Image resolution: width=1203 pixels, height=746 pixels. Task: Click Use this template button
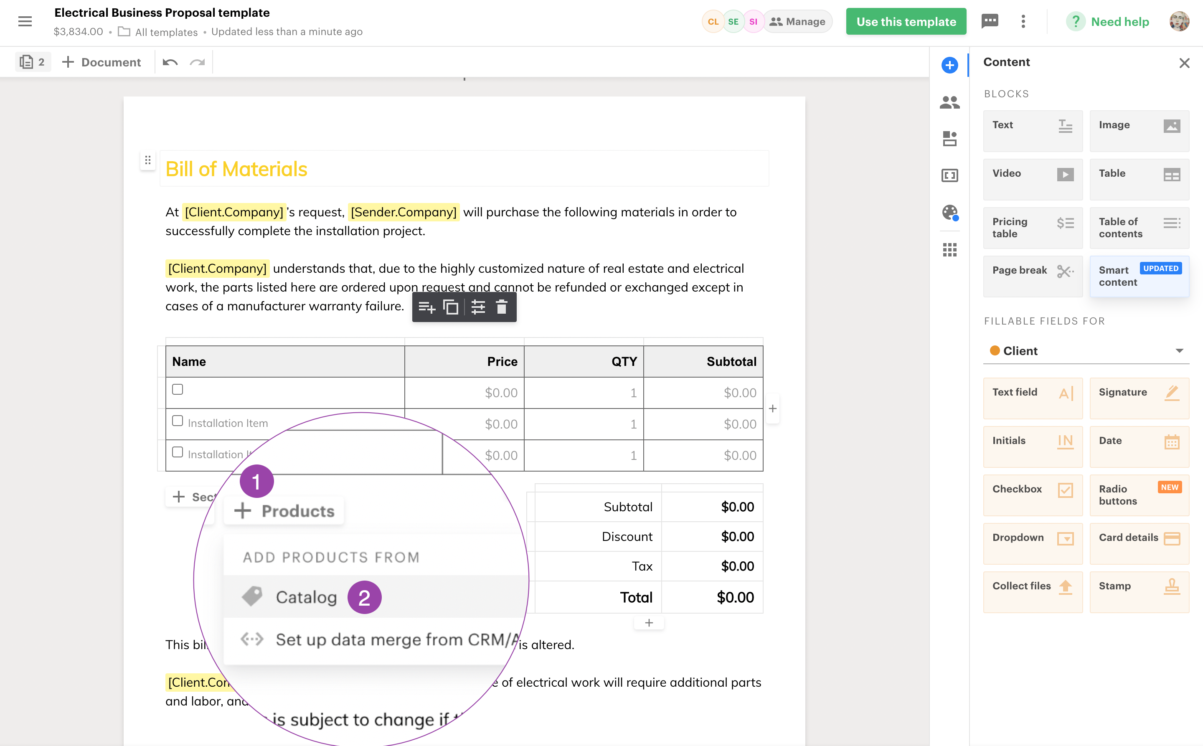tap(906, 21)
